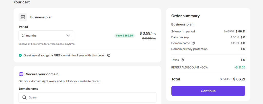Click the Daily backup line item
Screen dimensions: 263x104
tap(180, 37)
